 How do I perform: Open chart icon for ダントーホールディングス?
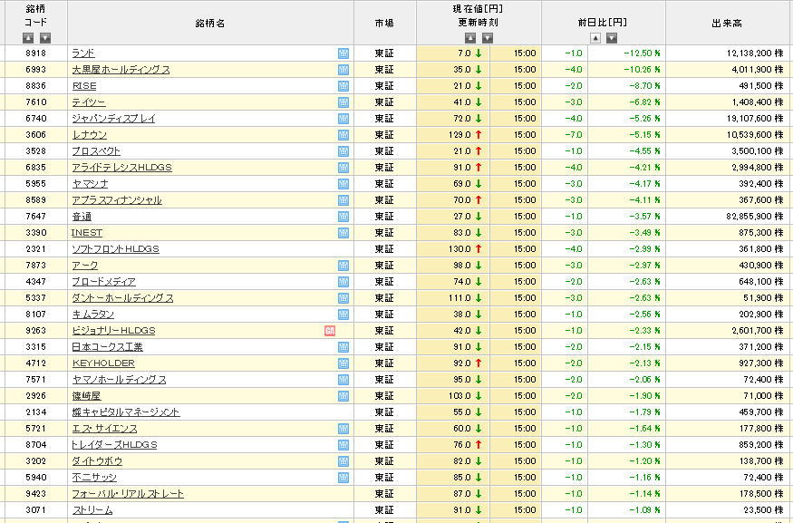tap(343, 298)
